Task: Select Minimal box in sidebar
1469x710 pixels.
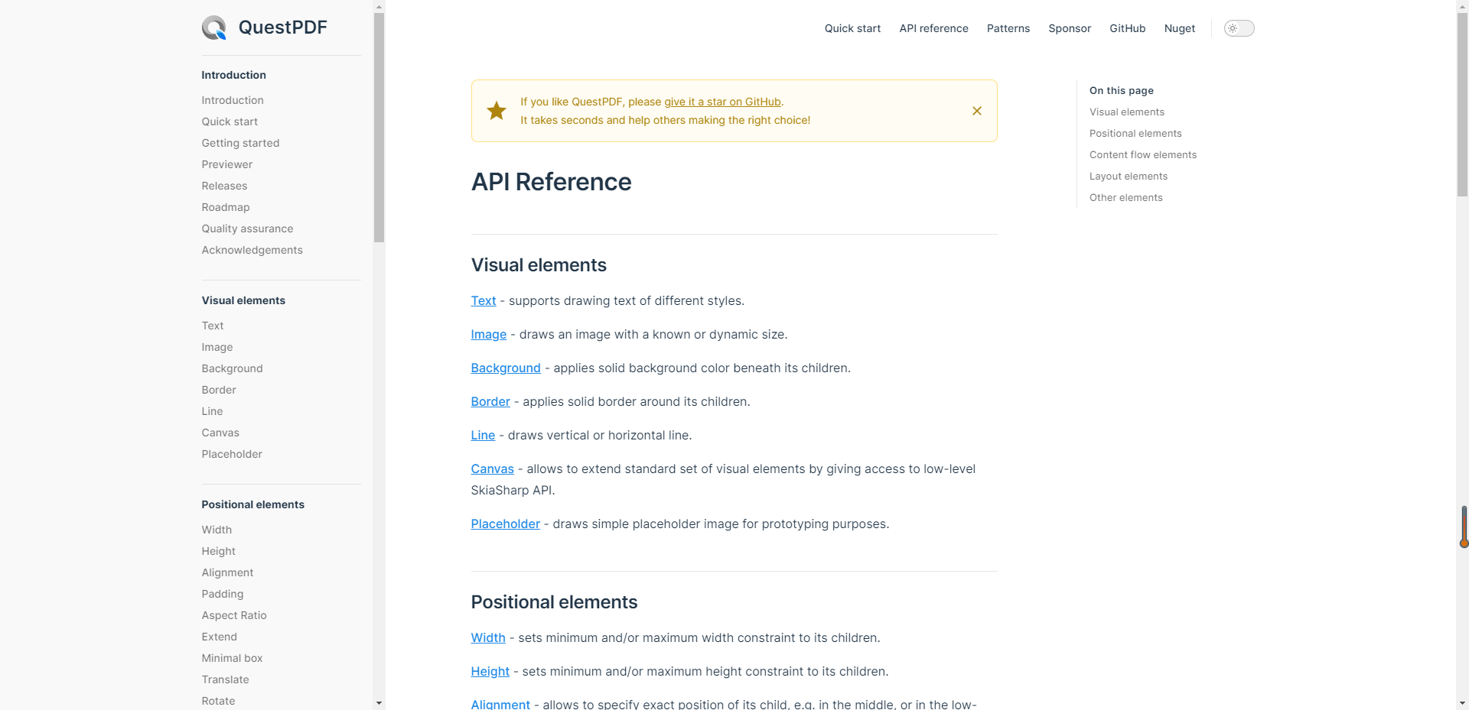Action: [232, 658]
